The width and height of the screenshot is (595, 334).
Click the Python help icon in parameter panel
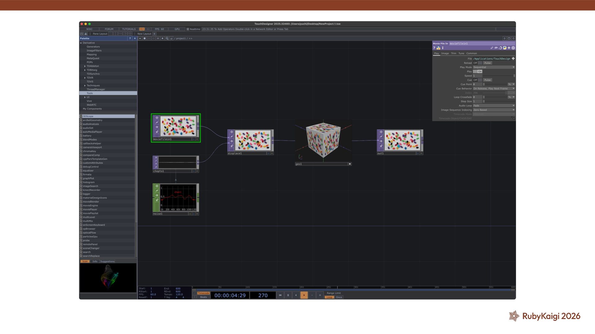(x=438, y=48)
